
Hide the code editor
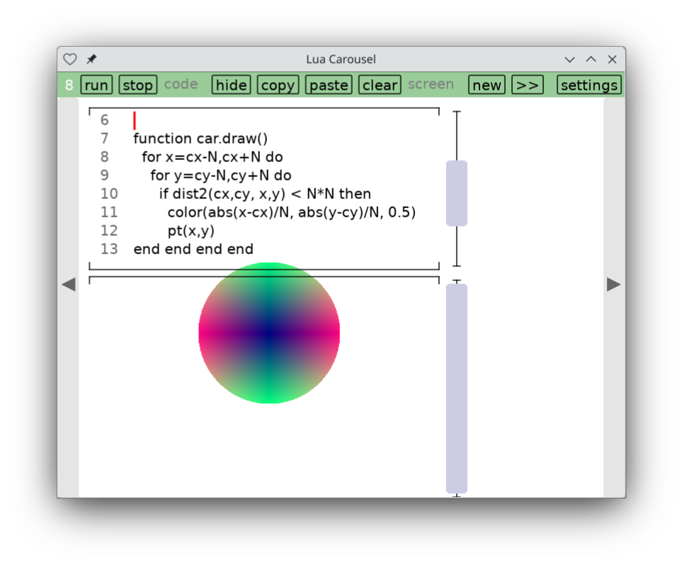(x=232, y=85)
